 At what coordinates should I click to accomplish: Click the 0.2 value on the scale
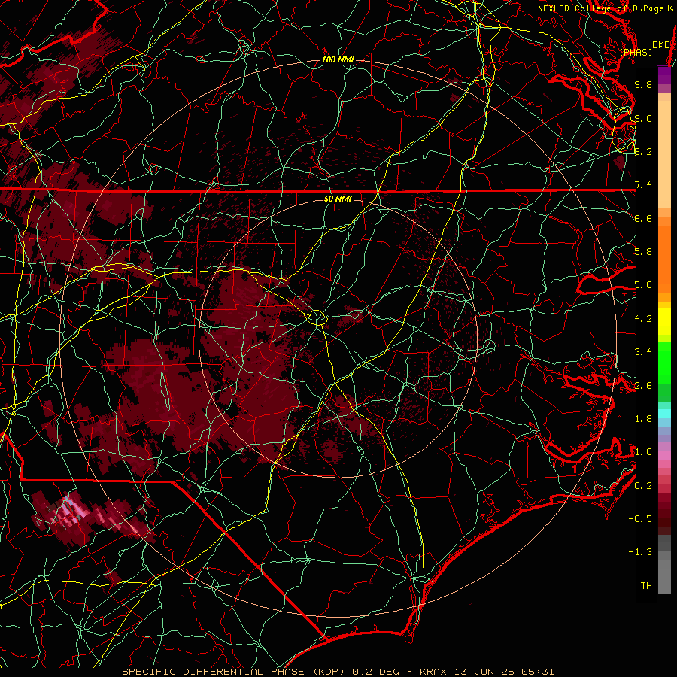[643, 486]
